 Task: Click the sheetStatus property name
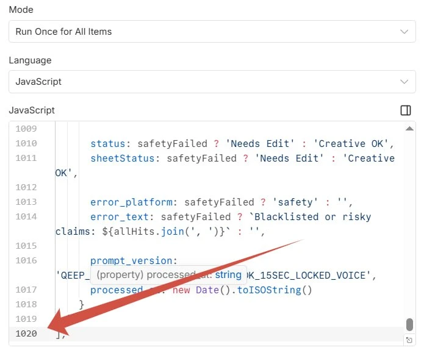tap(122, 158)
